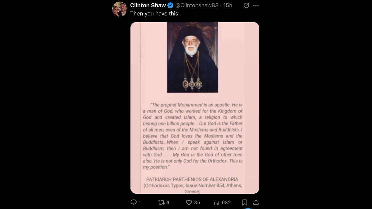Screen dimensions: 372x209
Task: Like the post with the heart icon
Action: coord(189,202)
